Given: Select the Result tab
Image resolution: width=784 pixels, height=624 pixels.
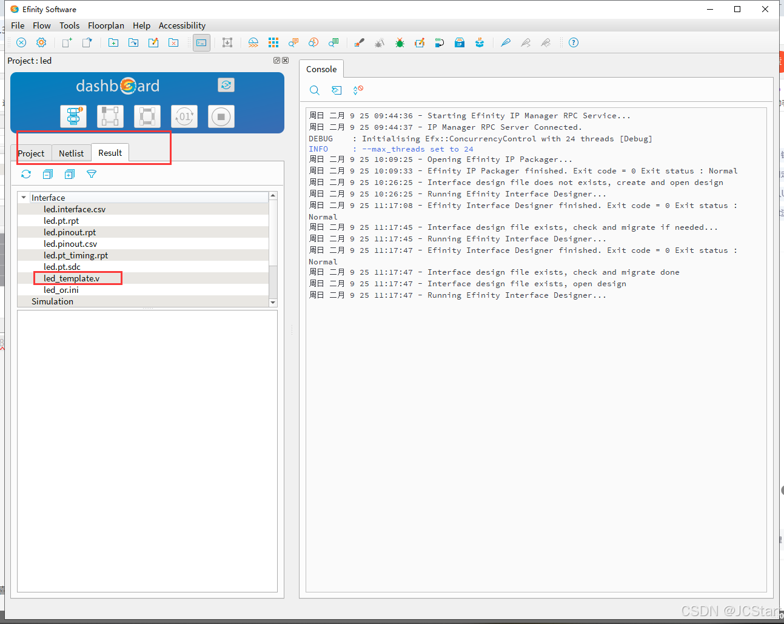Looking at the screenshot, I should (110, 153).
